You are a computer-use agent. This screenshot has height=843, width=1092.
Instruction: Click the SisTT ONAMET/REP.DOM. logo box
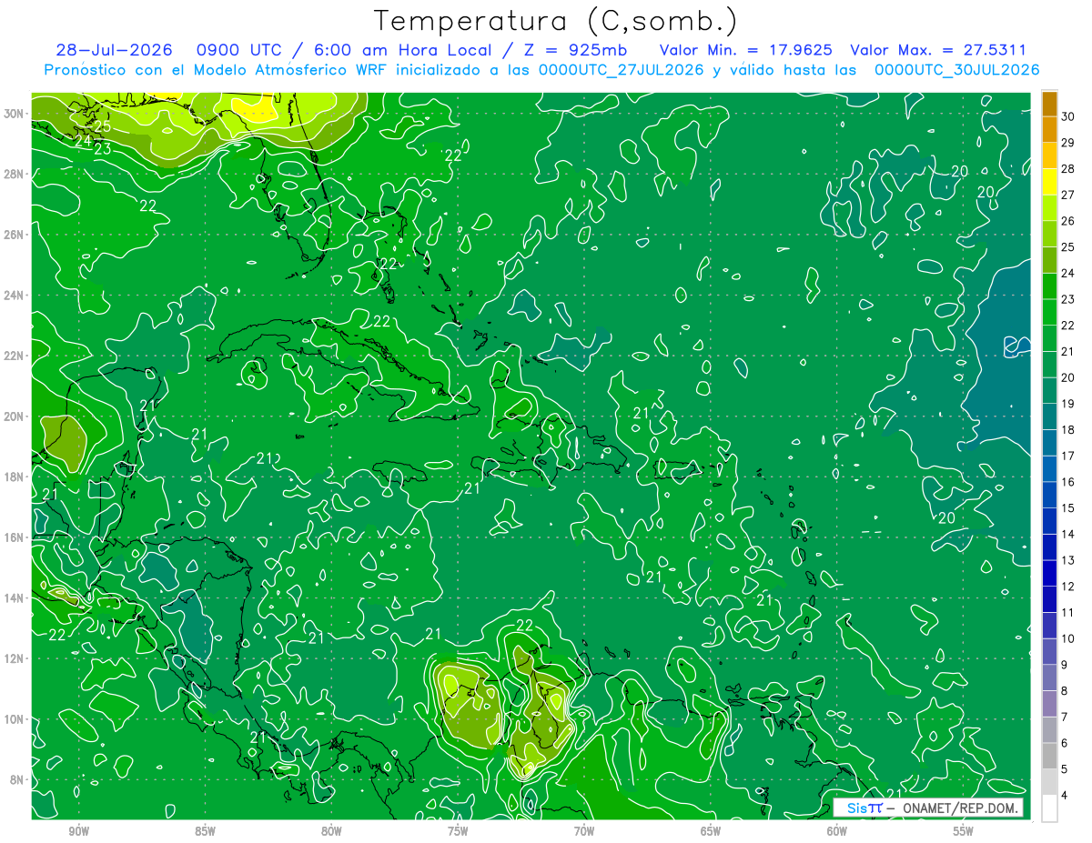coord(928,808)
